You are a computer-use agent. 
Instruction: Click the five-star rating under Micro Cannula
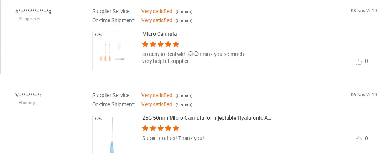click(x=161, y=44)
